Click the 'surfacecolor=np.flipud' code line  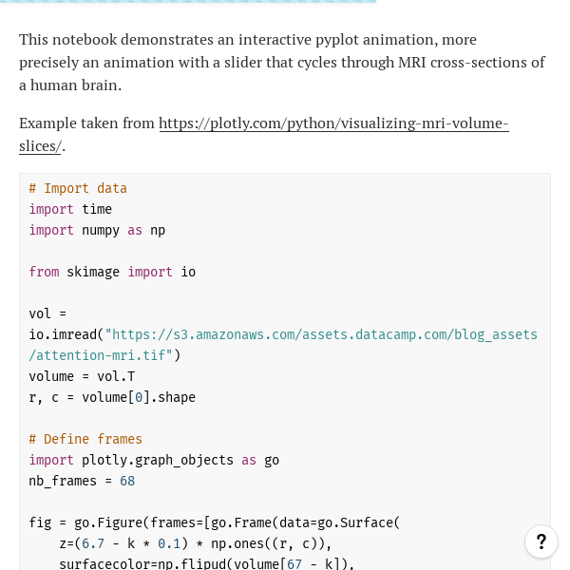pos(206,564)
